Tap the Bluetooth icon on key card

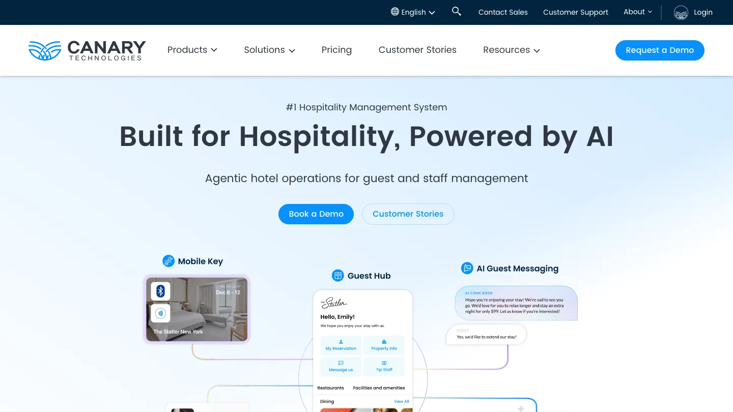coord(160,291)
